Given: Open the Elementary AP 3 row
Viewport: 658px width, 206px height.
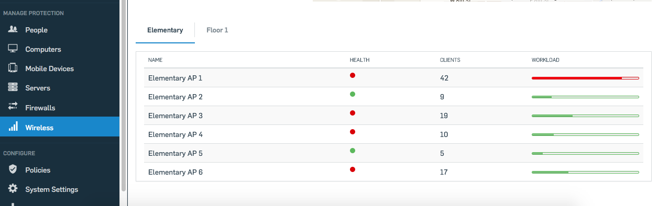Looking at the screenshot, I should coord(393,116).
